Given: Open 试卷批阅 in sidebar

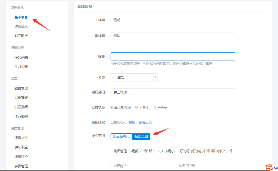Looking at the screenshot, I should point(21,107).
